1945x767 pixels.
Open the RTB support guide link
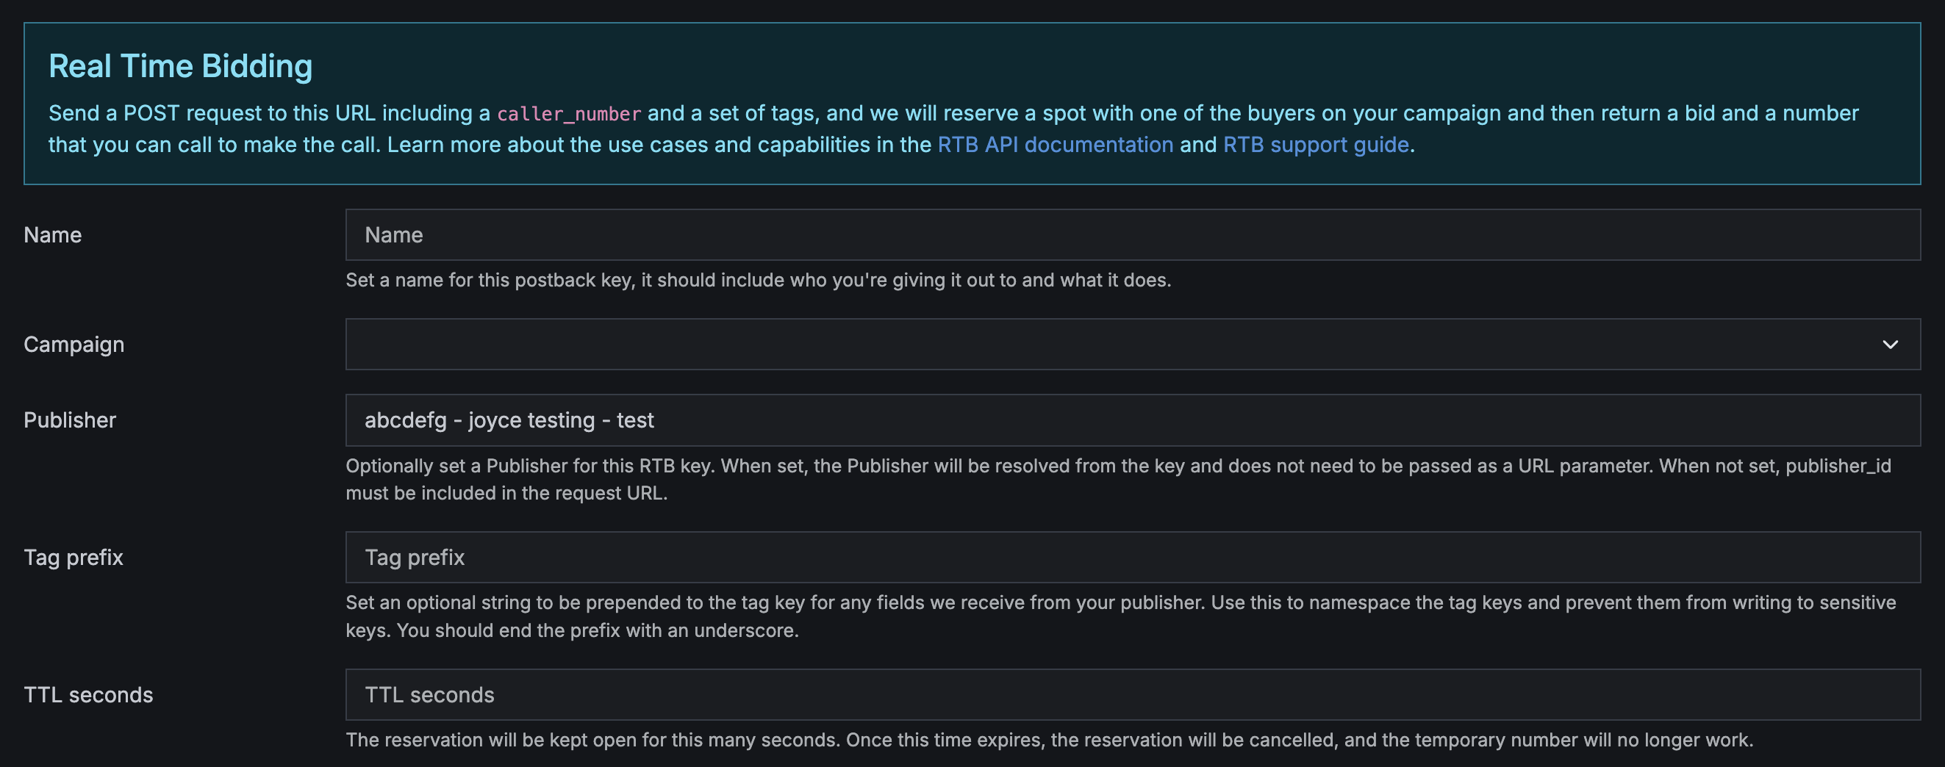1315,144
